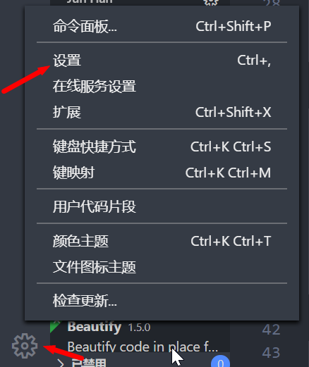Click line number 43 in the gutter

[x=271, y=352]
